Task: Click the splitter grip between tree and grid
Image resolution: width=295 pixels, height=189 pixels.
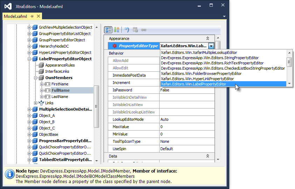Action: point(101,93)
